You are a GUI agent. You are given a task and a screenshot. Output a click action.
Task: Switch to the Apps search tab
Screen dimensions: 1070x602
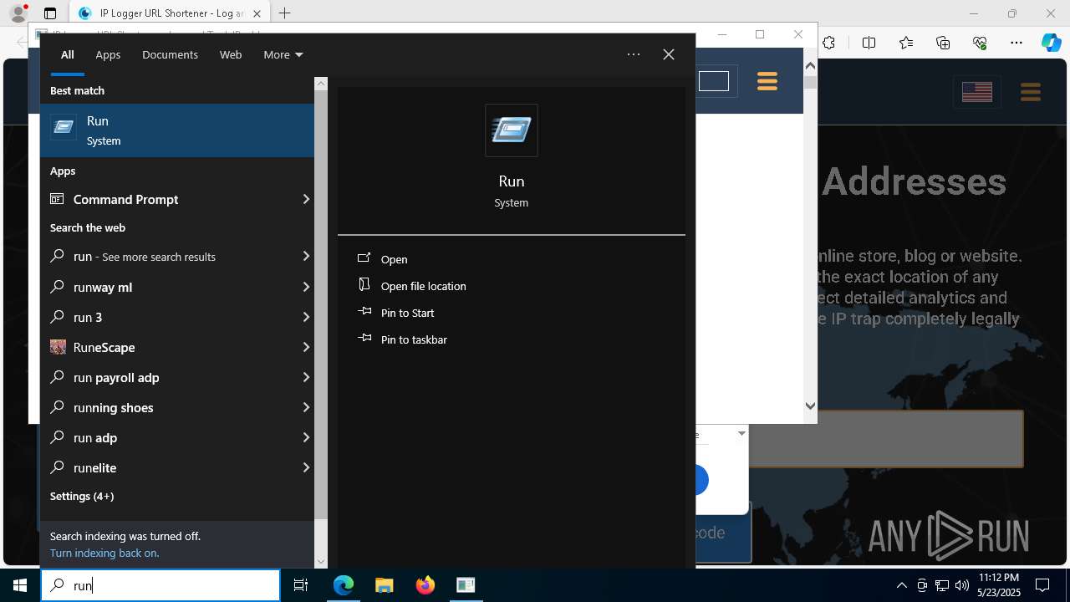tap(108, 54)
